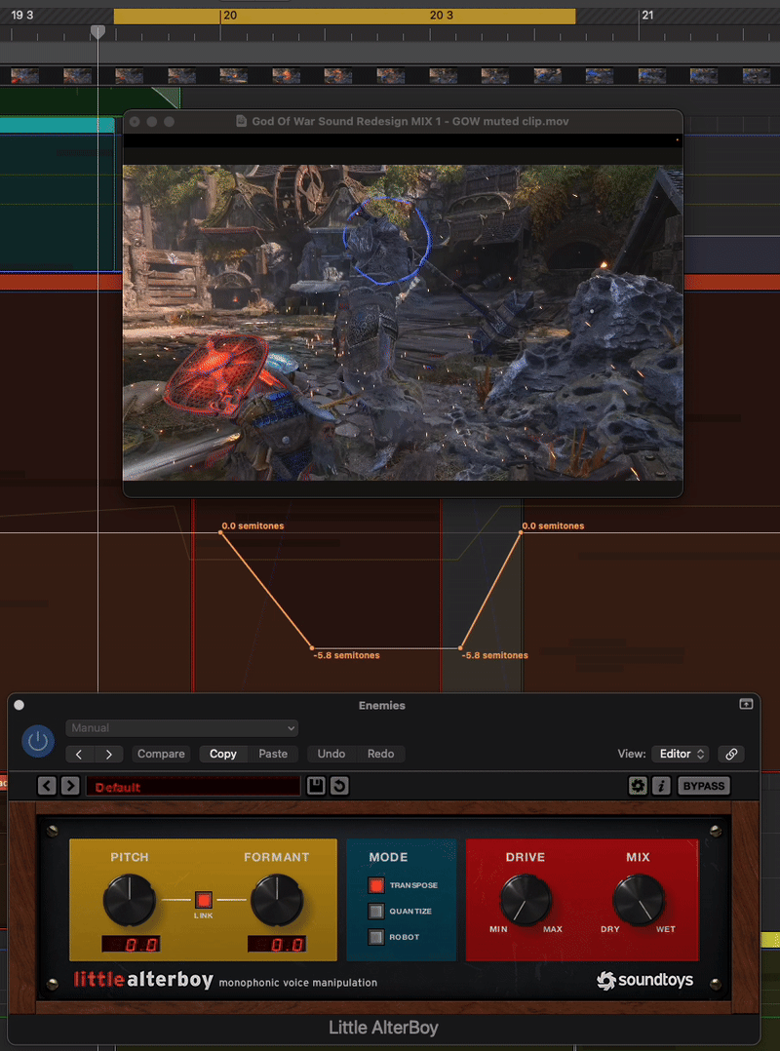Click the DRIVE knob
This screenshot has height=1051, width=780.
(x=526, y=900)
